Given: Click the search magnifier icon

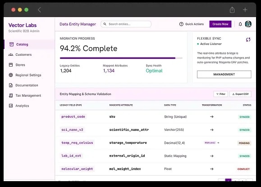Looking at the screenshot, I should [105, 24].
